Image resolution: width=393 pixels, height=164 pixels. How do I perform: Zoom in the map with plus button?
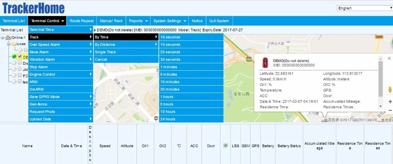(390, 102)
